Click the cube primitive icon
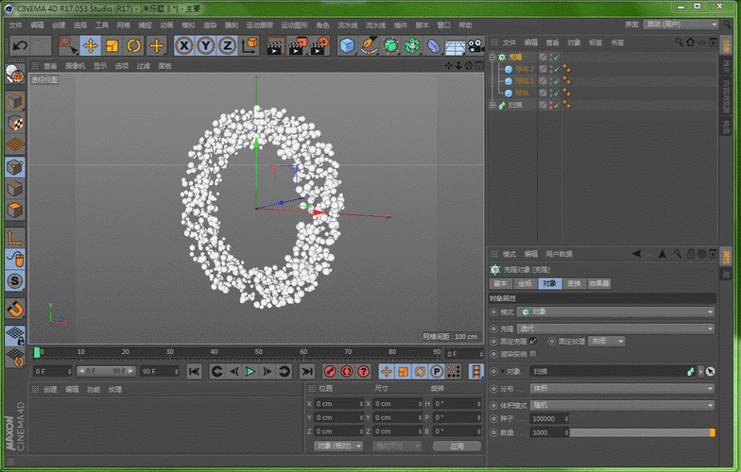741x472 pixels. click(x=347, y=45)
